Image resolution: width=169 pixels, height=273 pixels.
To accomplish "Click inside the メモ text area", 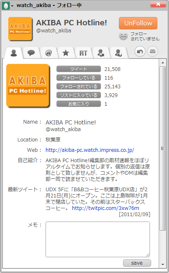I will 98,239.
